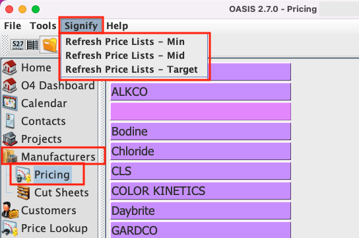Click the O4 Dashboard house icon

pos(9,85)
